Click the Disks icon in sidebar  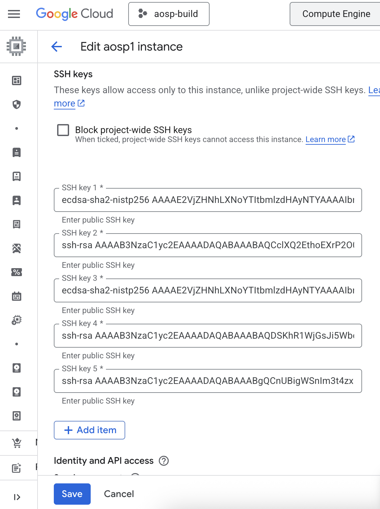[16, 368]
